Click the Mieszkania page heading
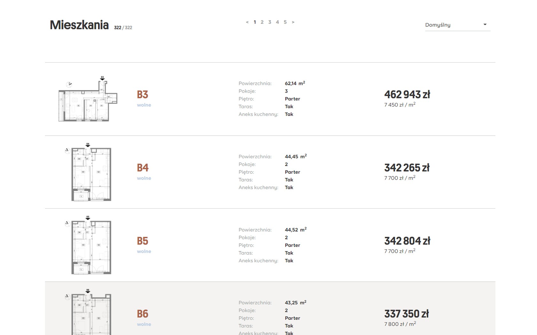The height and width of the screenshot is (335, 537). pos(79,25)
